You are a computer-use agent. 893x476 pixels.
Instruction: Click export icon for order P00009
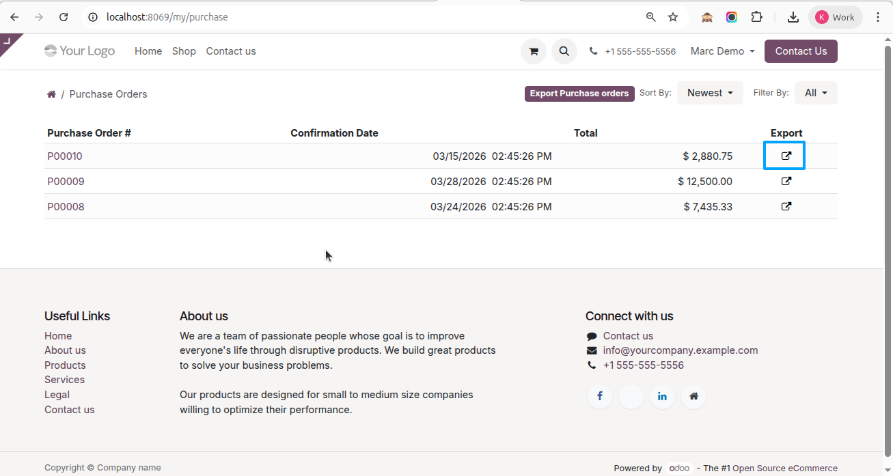pos(786,181)
